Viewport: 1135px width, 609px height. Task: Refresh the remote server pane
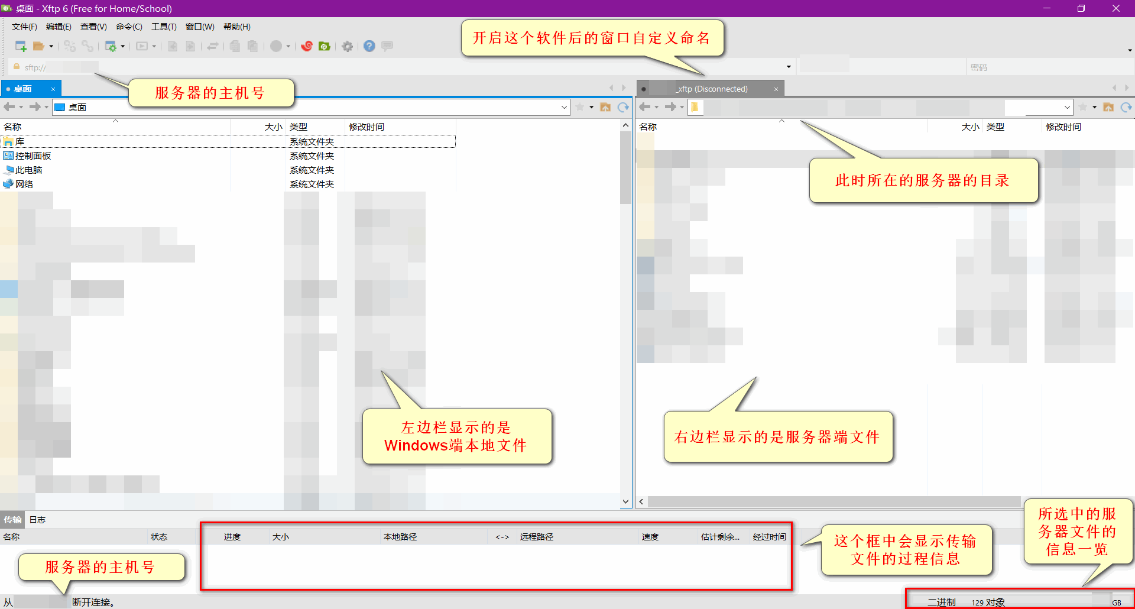[x=1126, y=107]
